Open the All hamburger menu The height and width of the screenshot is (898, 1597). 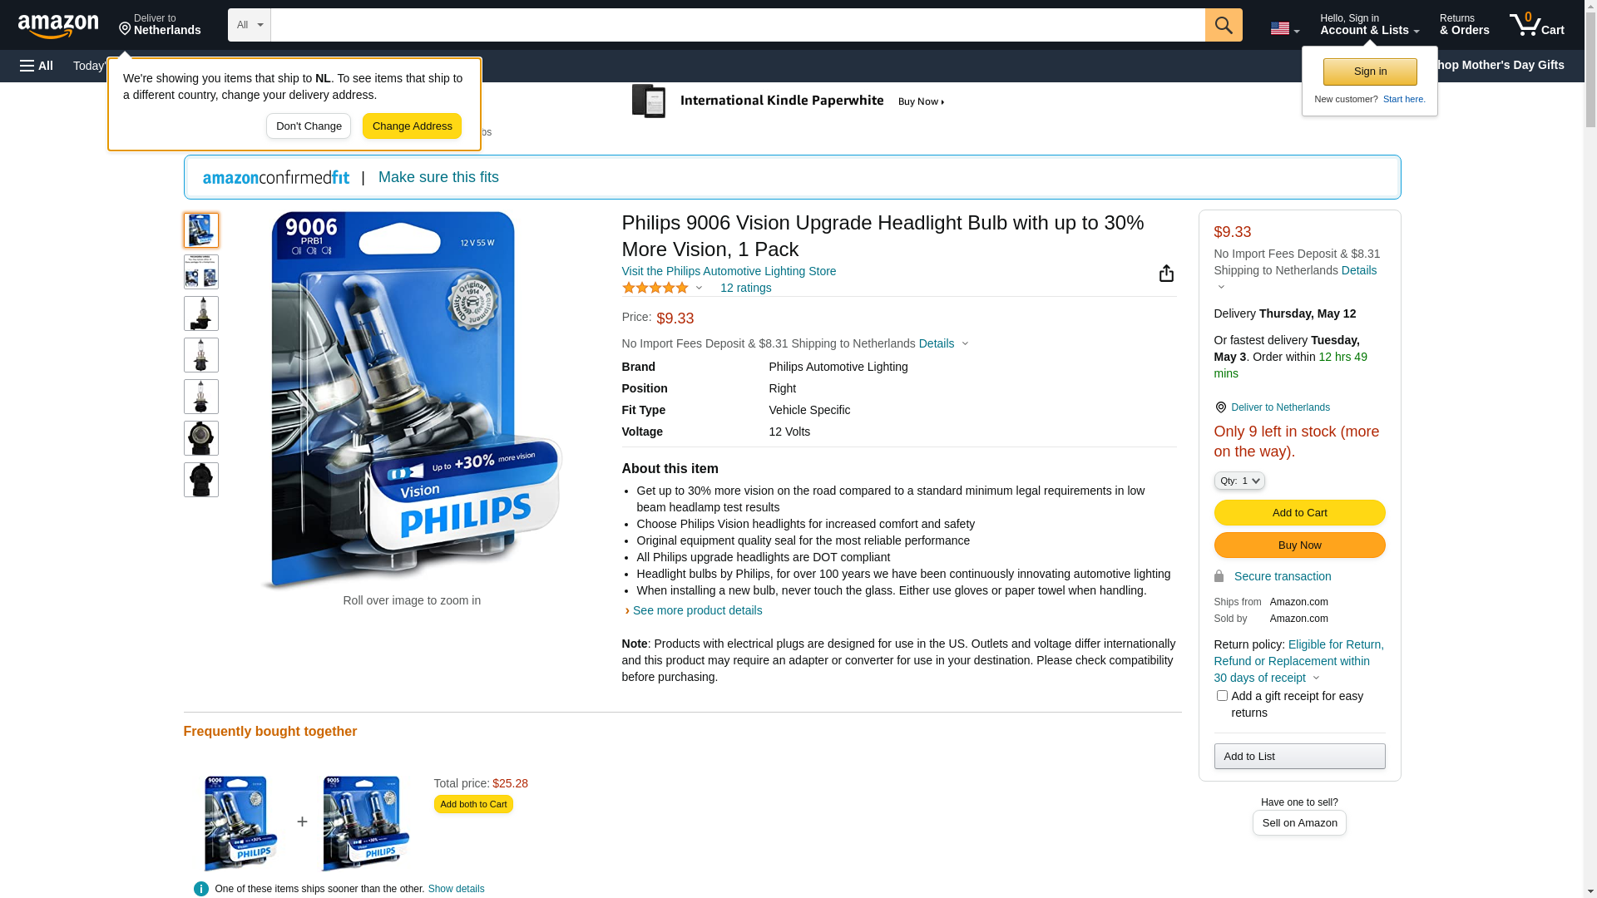(37, 66)
